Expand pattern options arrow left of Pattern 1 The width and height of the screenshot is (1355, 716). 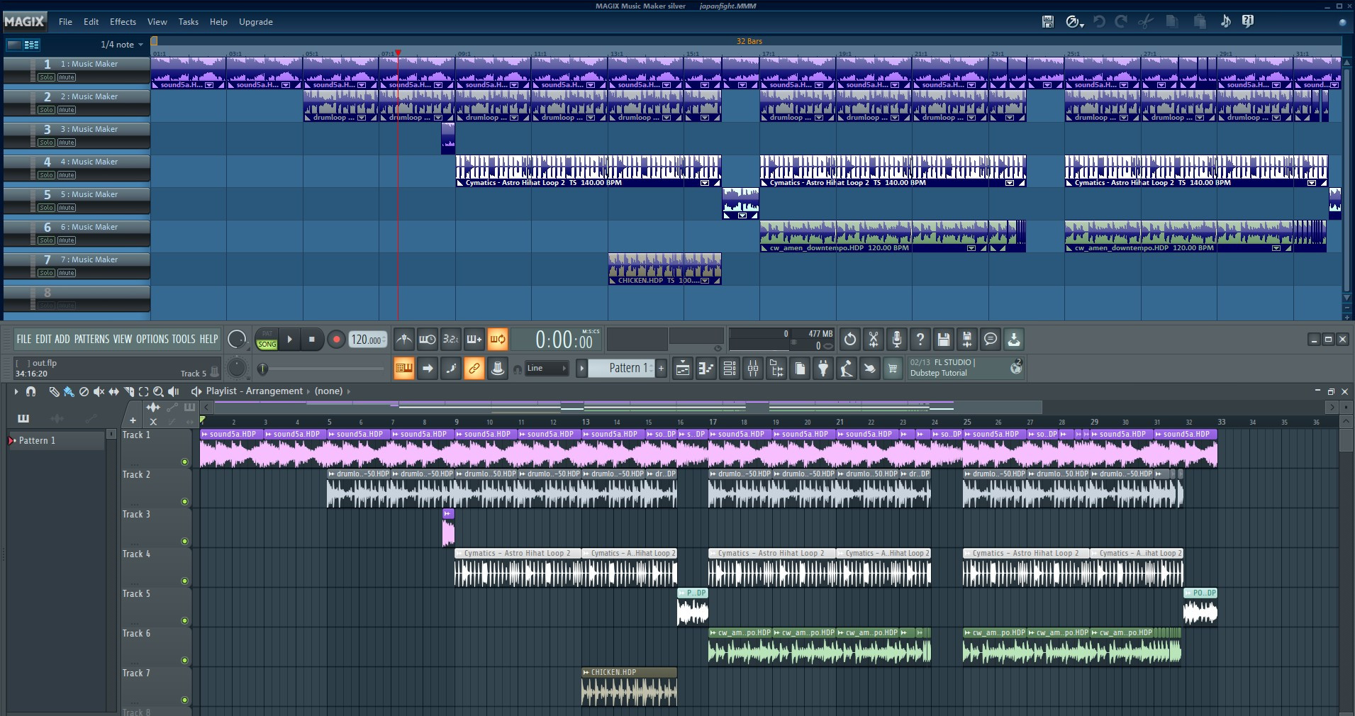[581, 369]
